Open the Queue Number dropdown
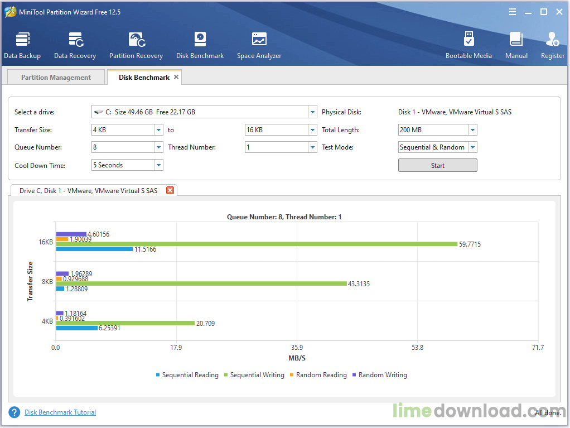 coord(158,147)
